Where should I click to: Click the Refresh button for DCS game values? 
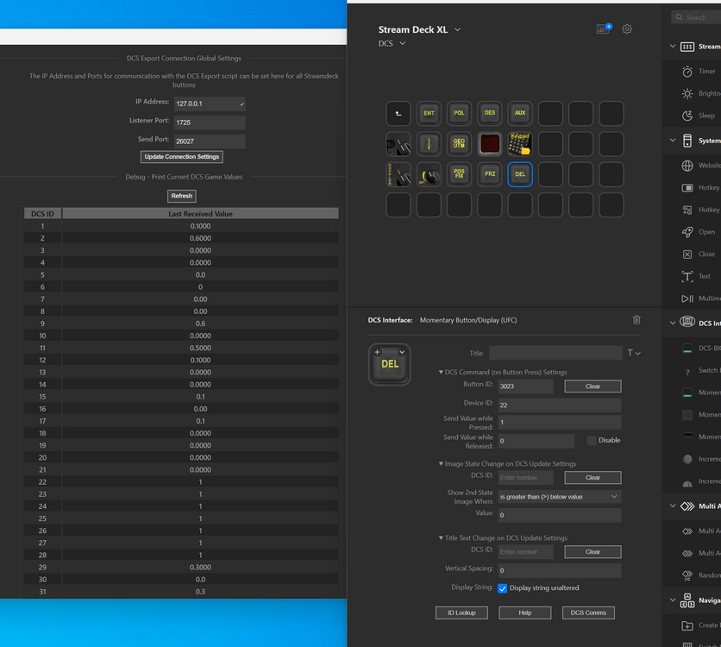(x=181, y=196)
